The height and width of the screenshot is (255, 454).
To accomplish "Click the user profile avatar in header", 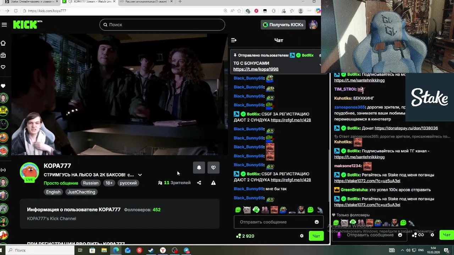I will click(x=313, y=24).
